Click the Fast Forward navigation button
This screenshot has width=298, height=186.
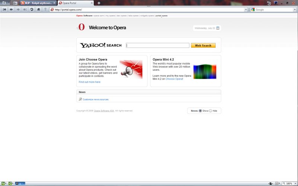tap(25, 10)
